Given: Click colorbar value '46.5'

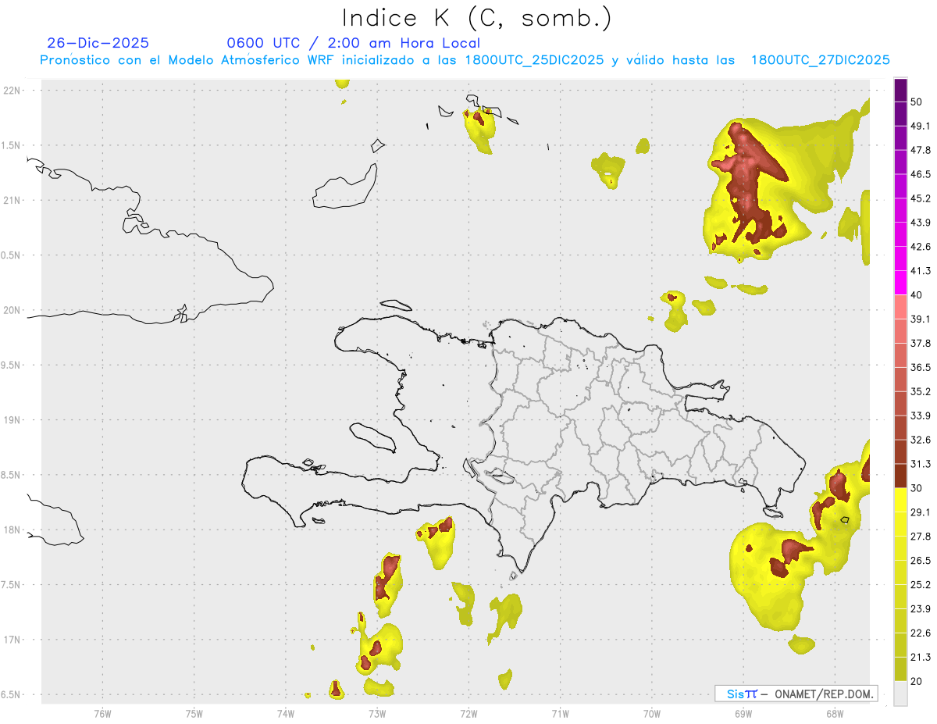Looking at the screenshot, I should pos(921,174).
